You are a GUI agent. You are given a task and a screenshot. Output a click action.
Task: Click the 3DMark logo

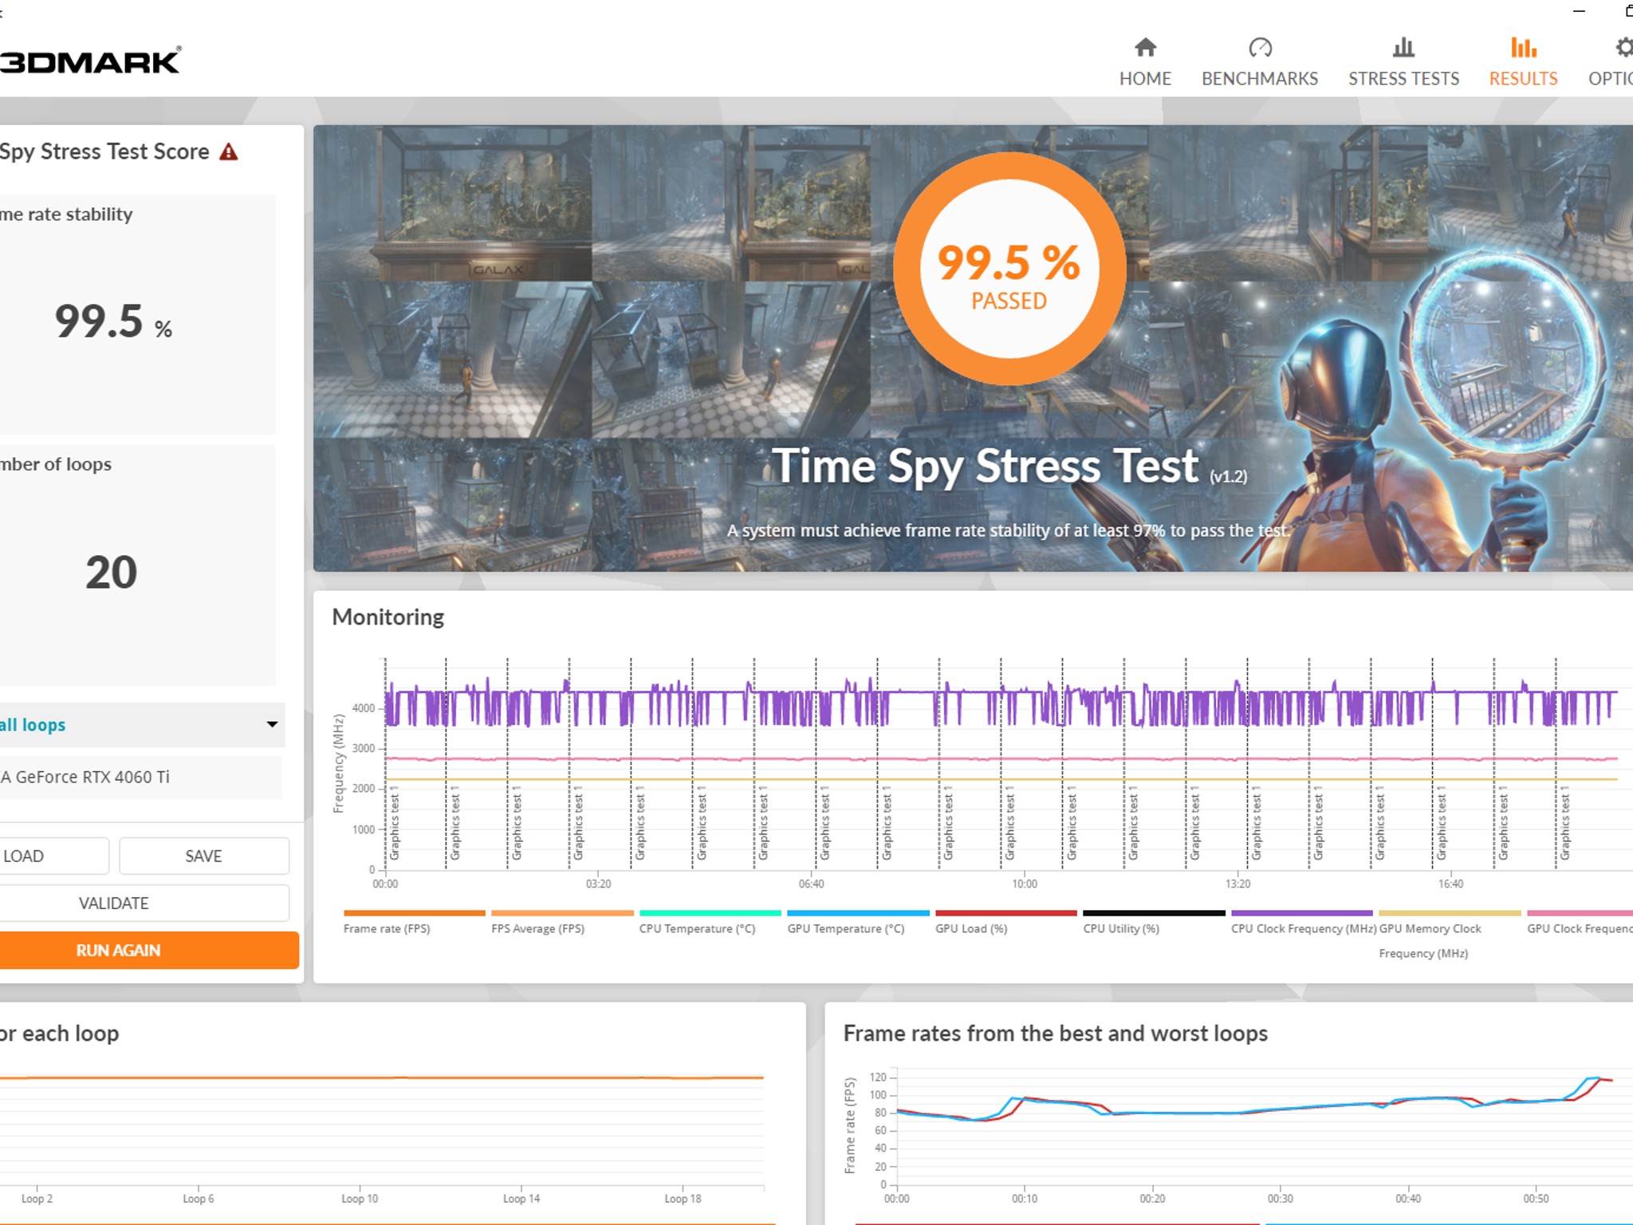[x=90, y=61]
